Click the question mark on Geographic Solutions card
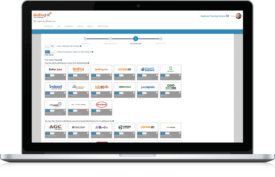Viewport: 275px width, 177px height. click(x=157, y=75)
